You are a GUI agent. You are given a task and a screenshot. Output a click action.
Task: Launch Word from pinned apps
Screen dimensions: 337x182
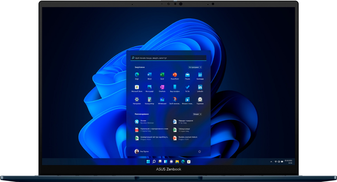(x=149, y=75)
